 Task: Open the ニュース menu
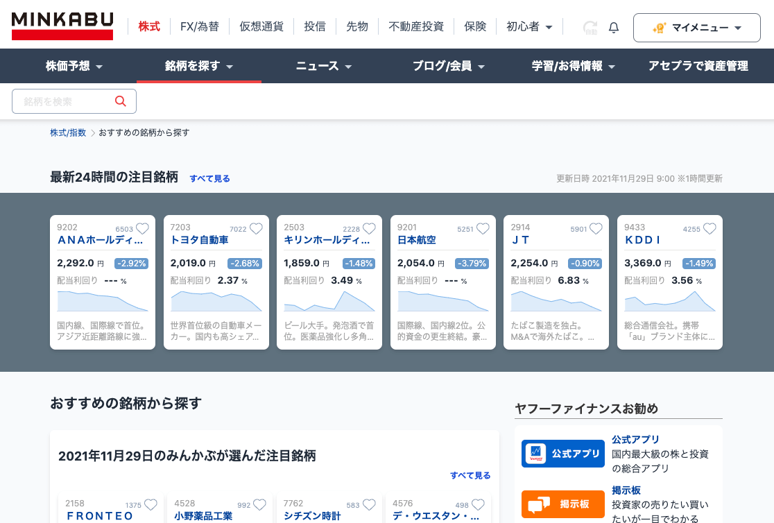click(x=324, y=66)
